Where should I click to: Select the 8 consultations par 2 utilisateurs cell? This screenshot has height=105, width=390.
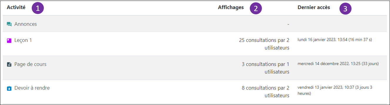point(265,92)
